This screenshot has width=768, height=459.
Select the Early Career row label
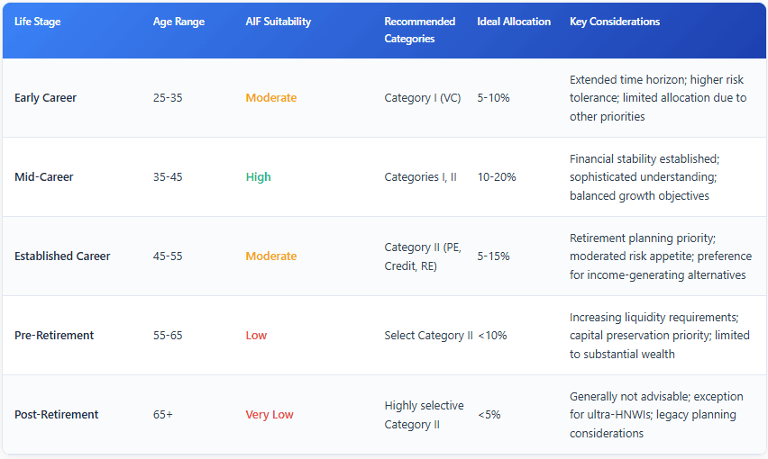point(45,98)
